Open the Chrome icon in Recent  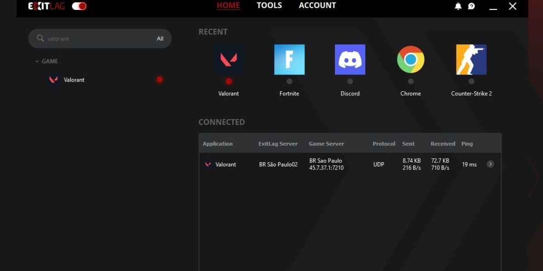click(411, 60)
